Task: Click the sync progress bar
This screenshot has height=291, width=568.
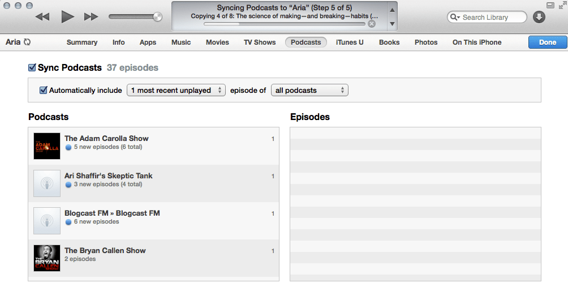Action: pos(285,24)
